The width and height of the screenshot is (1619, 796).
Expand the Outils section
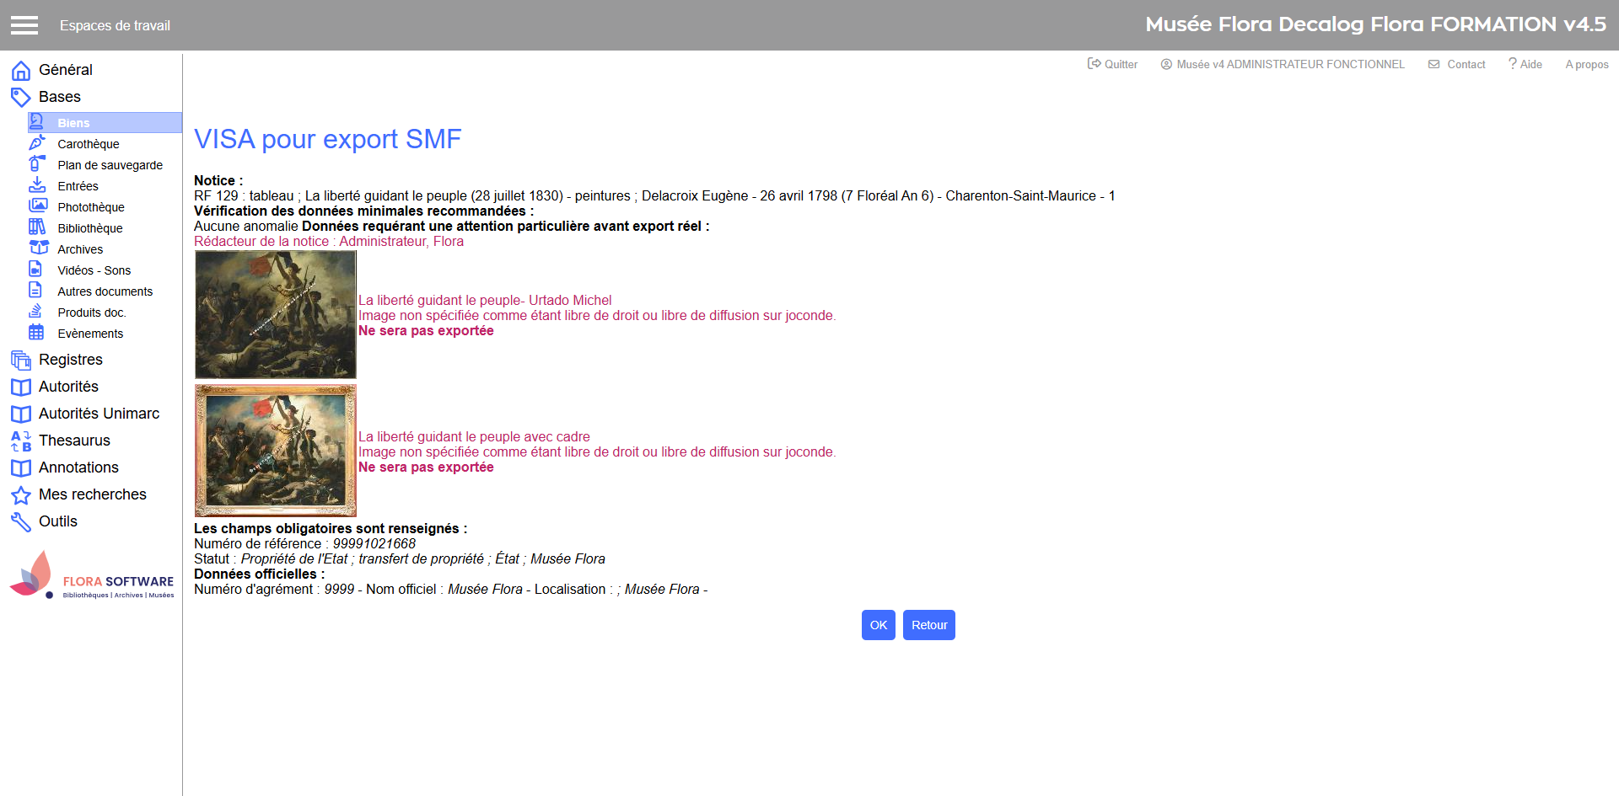tap(57, 521)
